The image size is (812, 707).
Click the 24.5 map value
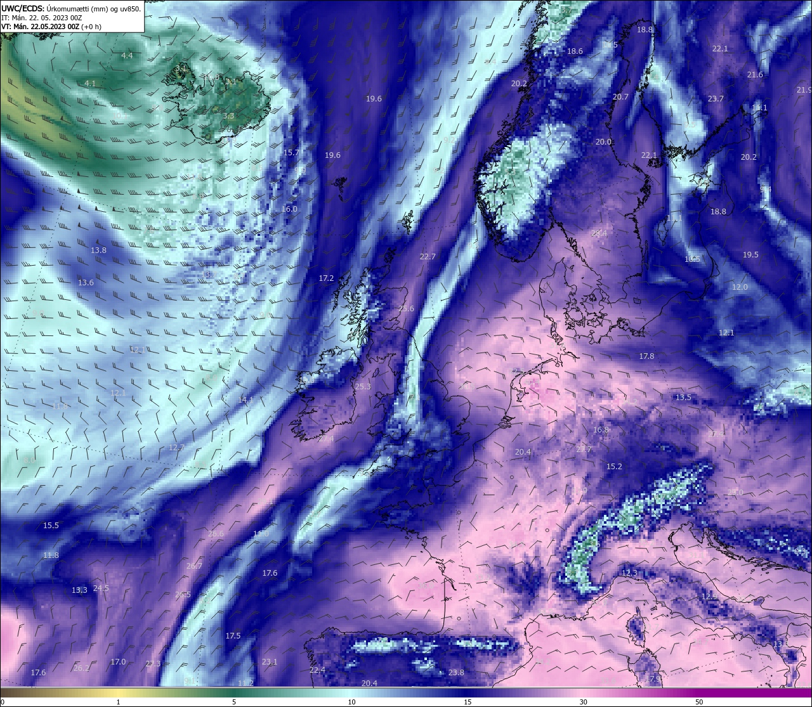click(x=101, y=588)
